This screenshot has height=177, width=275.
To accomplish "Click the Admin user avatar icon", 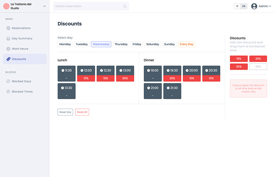I will click(x=254, y=6).
